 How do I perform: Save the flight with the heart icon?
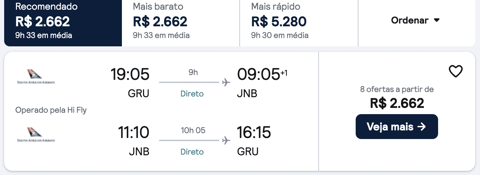(455, 71)
